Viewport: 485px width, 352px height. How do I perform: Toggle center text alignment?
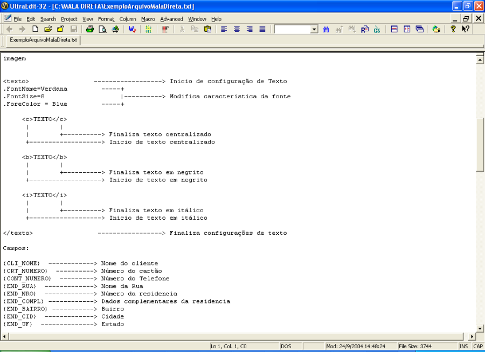pos(236,29)
